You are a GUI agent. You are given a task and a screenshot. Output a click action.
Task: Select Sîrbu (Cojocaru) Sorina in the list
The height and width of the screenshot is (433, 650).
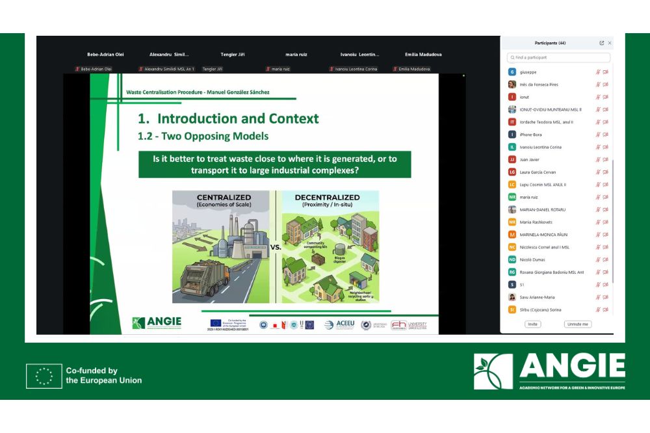pos(540,309)
